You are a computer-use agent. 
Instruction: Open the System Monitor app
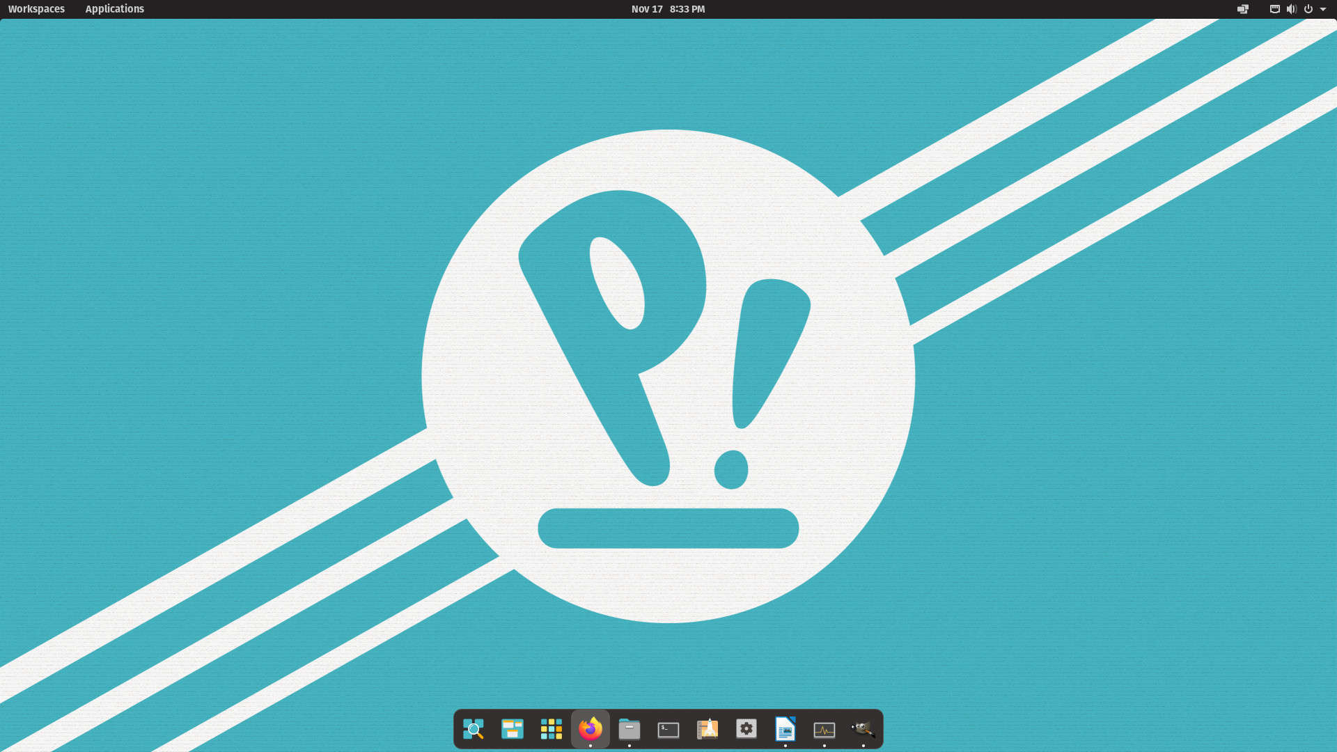coord(824,729)
